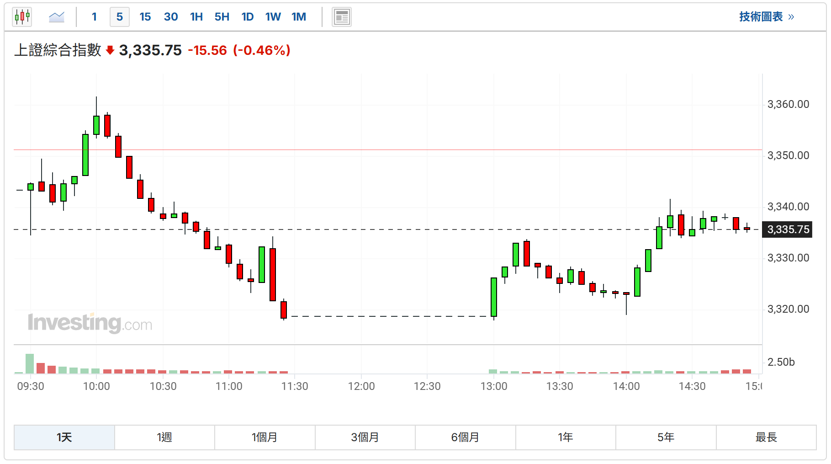The width and height of the screenshot is (831, 464).
Task: Select the 1W interval
Action: pos(273,17)
